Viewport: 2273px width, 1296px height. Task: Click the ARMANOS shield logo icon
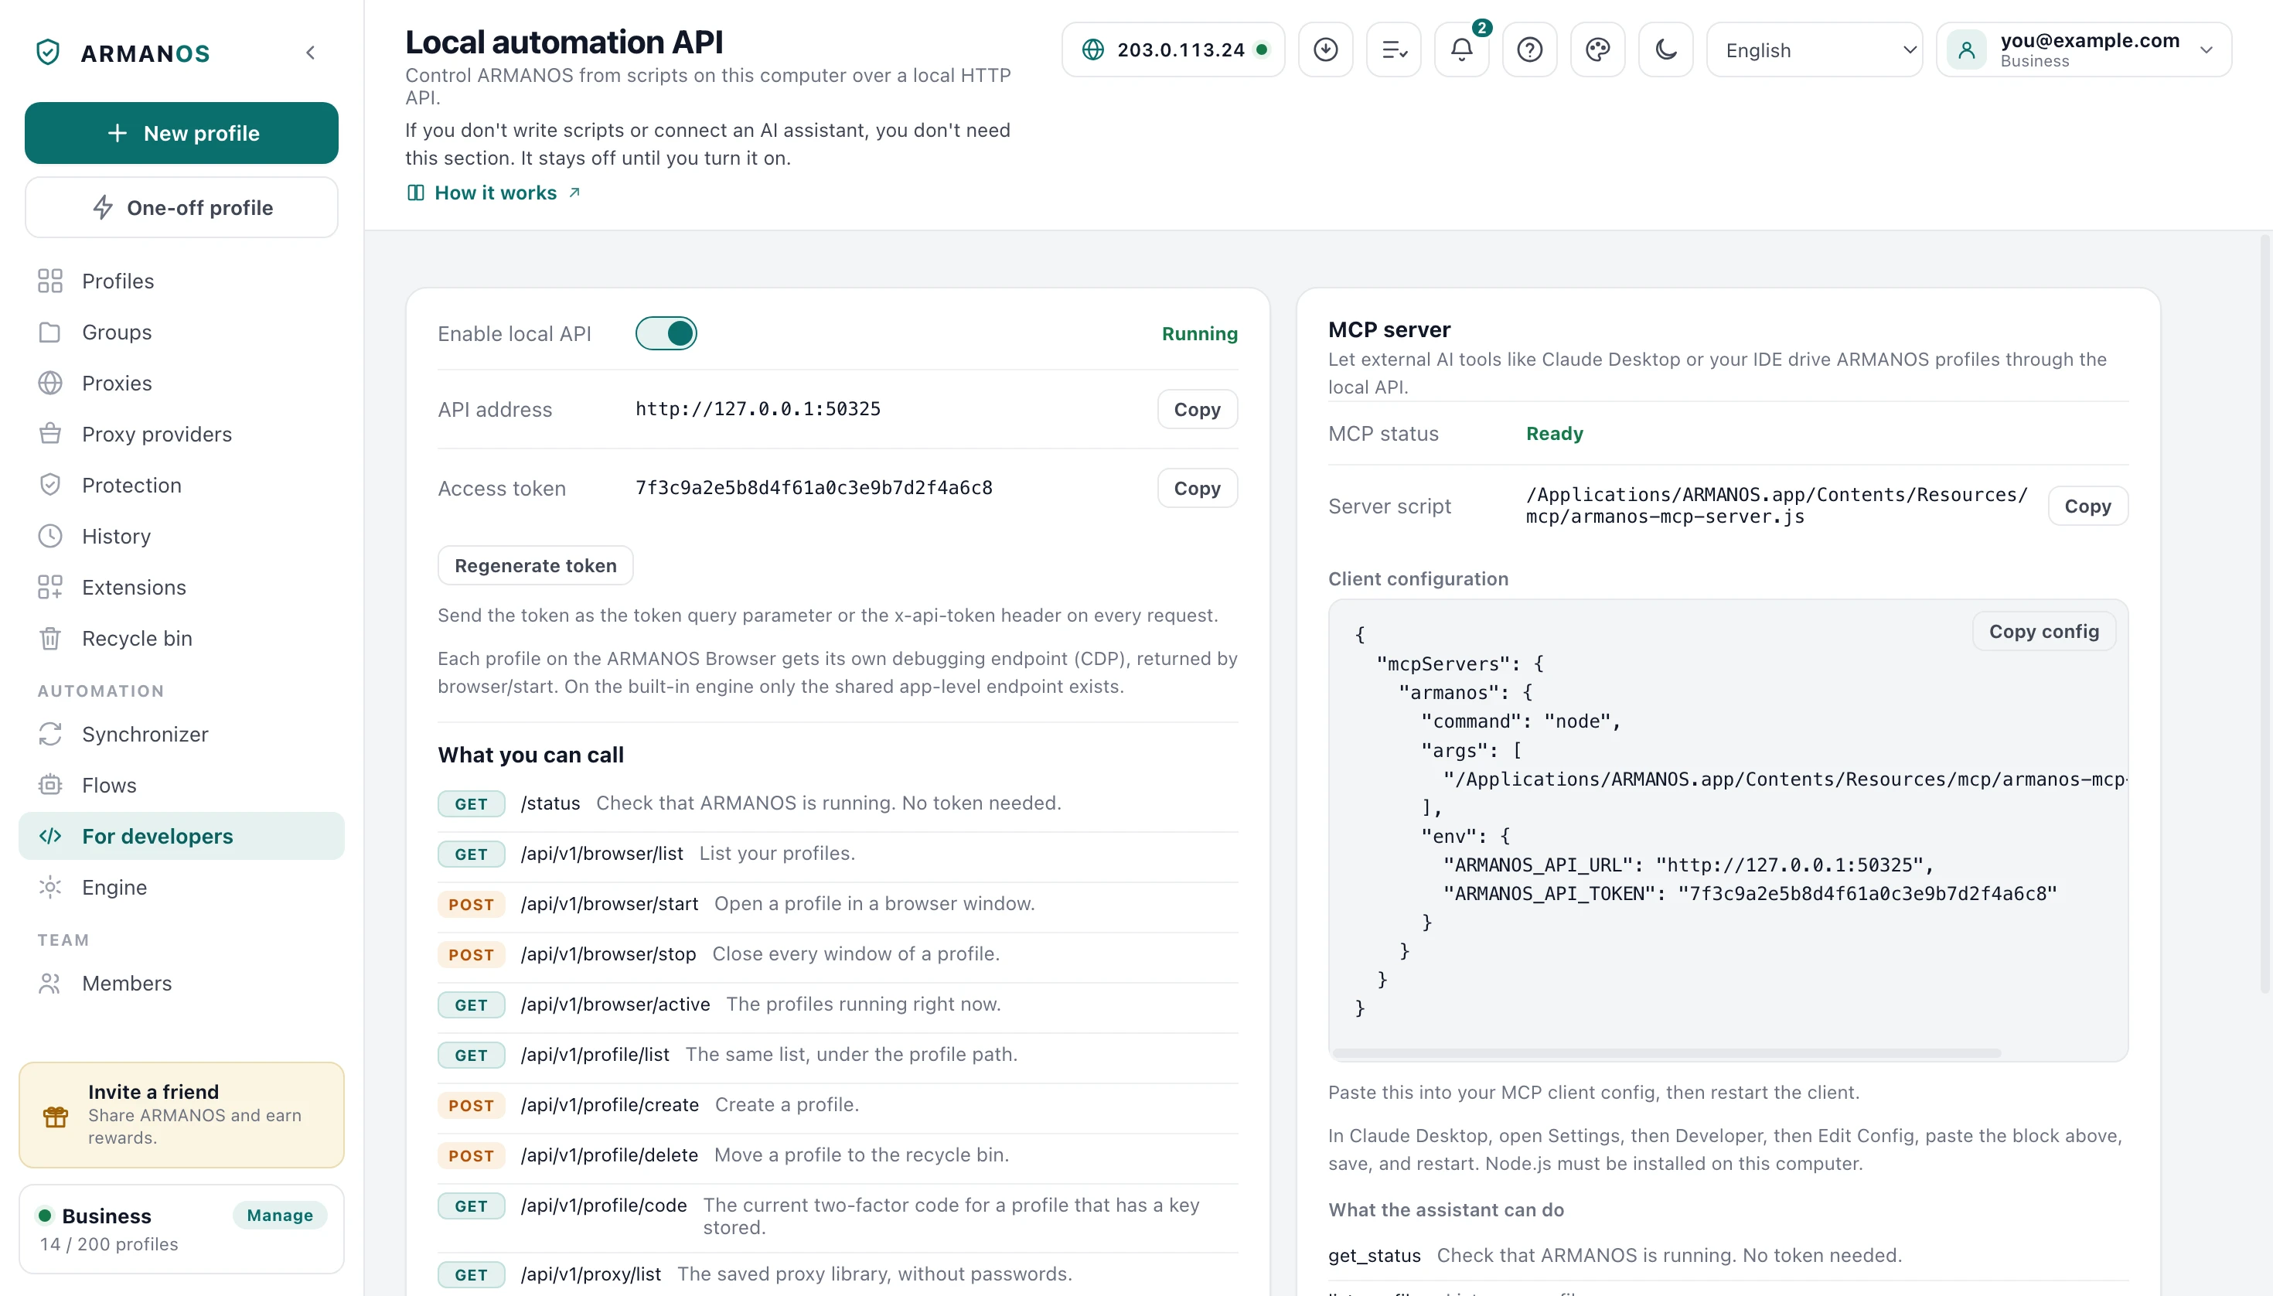(48, 53)
